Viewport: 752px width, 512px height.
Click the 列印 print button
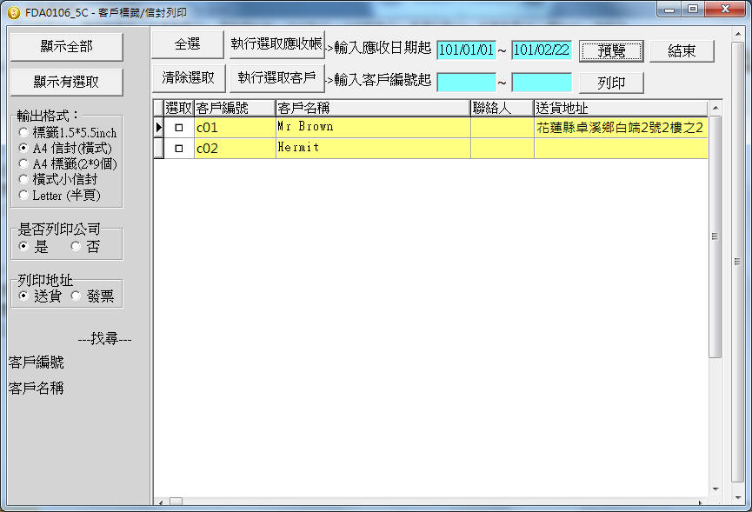click(x=611, y=83)
